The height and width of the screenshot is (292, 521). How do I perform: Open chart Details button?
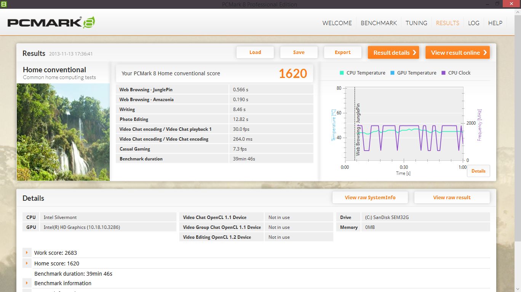(478, 171)
